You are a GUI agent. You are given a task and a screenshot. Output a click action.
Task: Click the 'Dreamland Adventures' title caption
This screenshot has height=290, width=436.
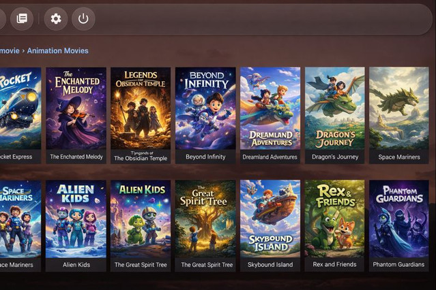(x=270, y=157)
